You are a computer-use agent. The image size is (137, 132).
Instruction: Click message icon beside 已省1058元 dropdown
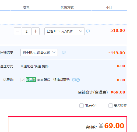click(x=88, y=31)
